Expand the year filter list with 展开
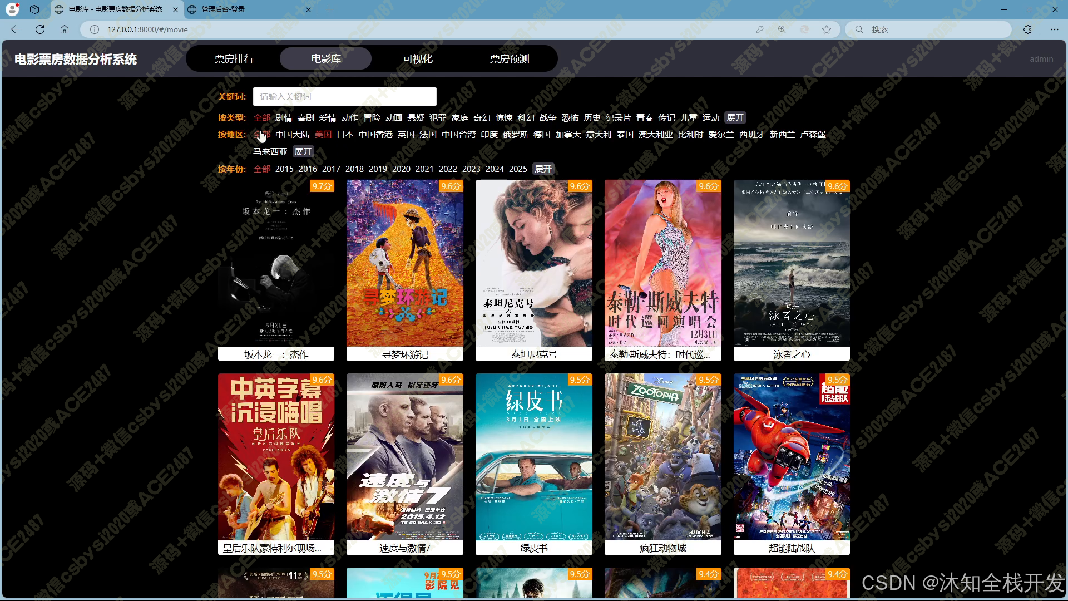This screenshot has width=1068, height=601. [543, 169]
